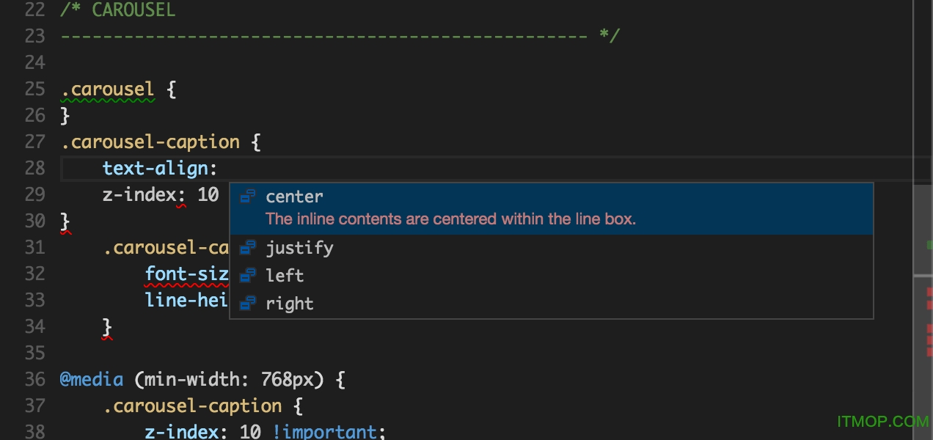
Task: Click the value icon beside "center" suggestion
Action: [x=248, y=197]
